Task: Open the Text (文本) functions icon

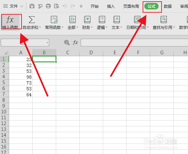Action: (117, 19)
